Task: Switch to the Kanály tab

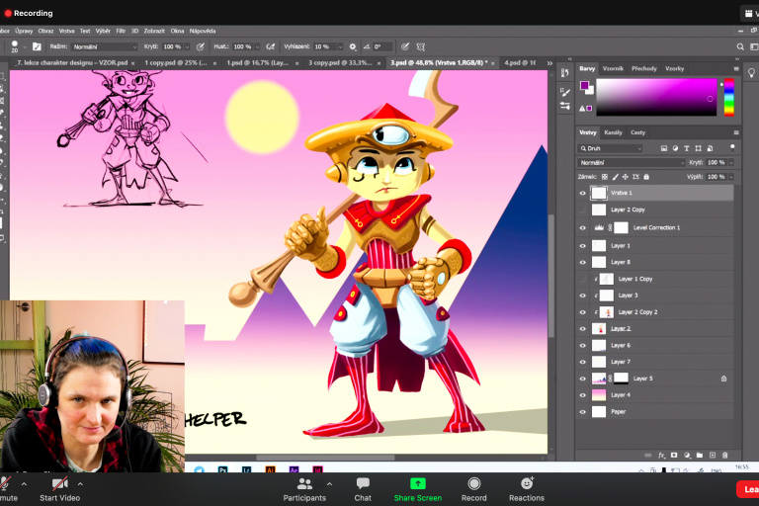Action: pos(614,132)
